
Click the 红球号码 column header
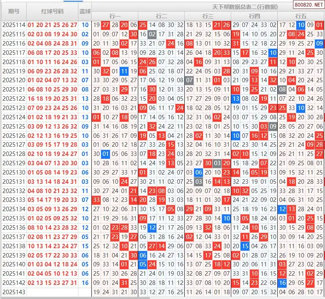point(53,12)
